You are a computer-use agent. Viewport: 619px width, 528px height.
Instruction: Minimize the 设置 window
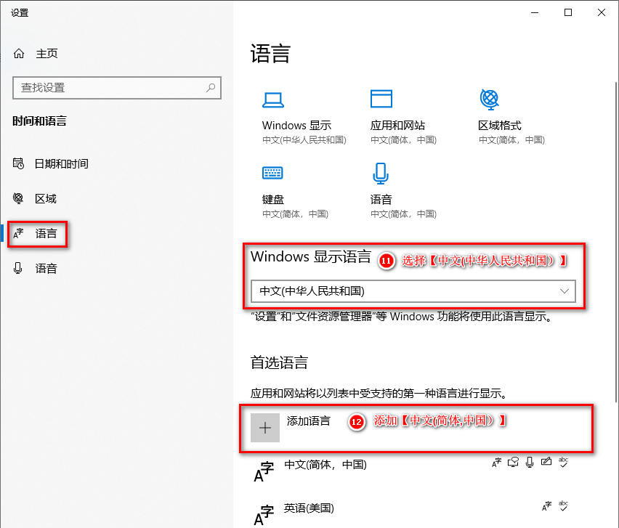pyautogui.click(x=535, y=12)
